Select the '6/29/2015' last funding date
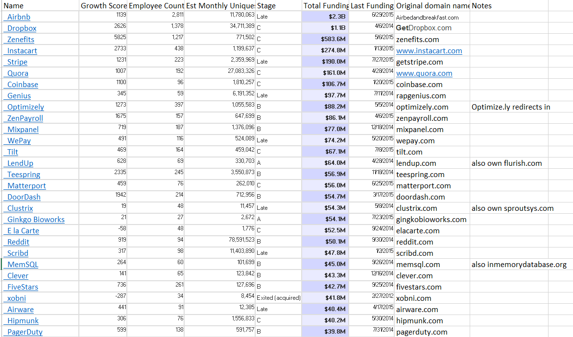The width and height of the screenshot is (573, 337). pos(372,17)
